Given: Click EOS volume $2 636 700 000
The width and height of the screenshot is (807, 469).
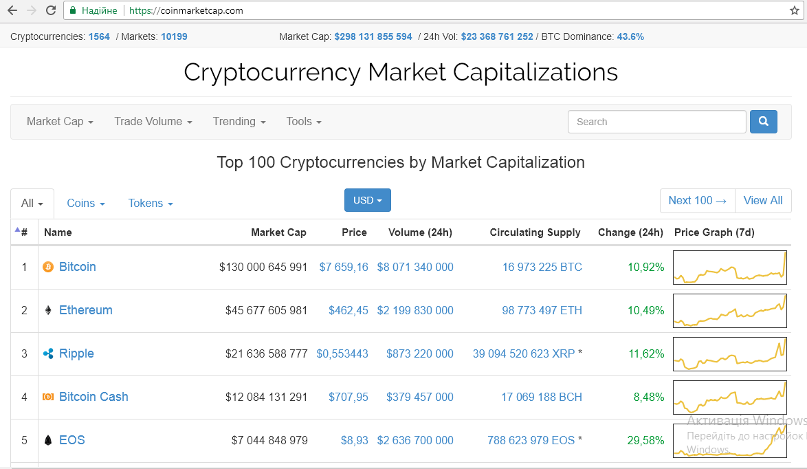Looking at the screenshot, I should coord(415,440).
